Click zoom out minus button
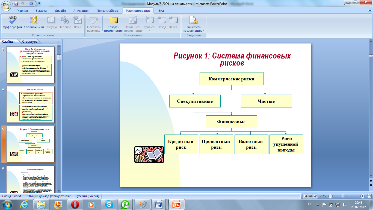This screenshot has height=210, width=373. click(x=330, y=196)
